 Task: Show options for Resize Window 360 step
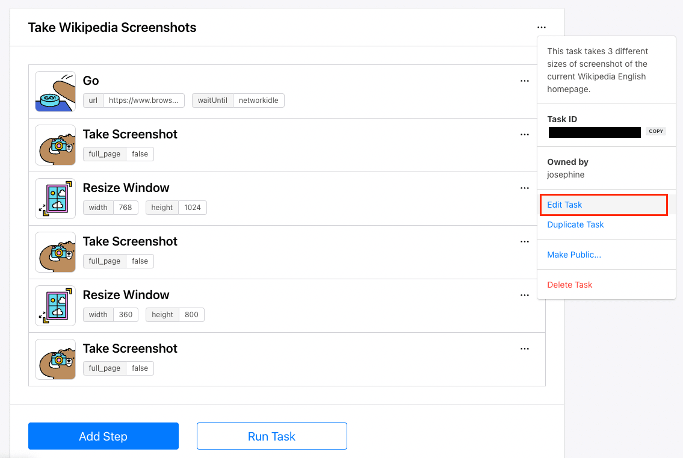click(x=525, y=295)
